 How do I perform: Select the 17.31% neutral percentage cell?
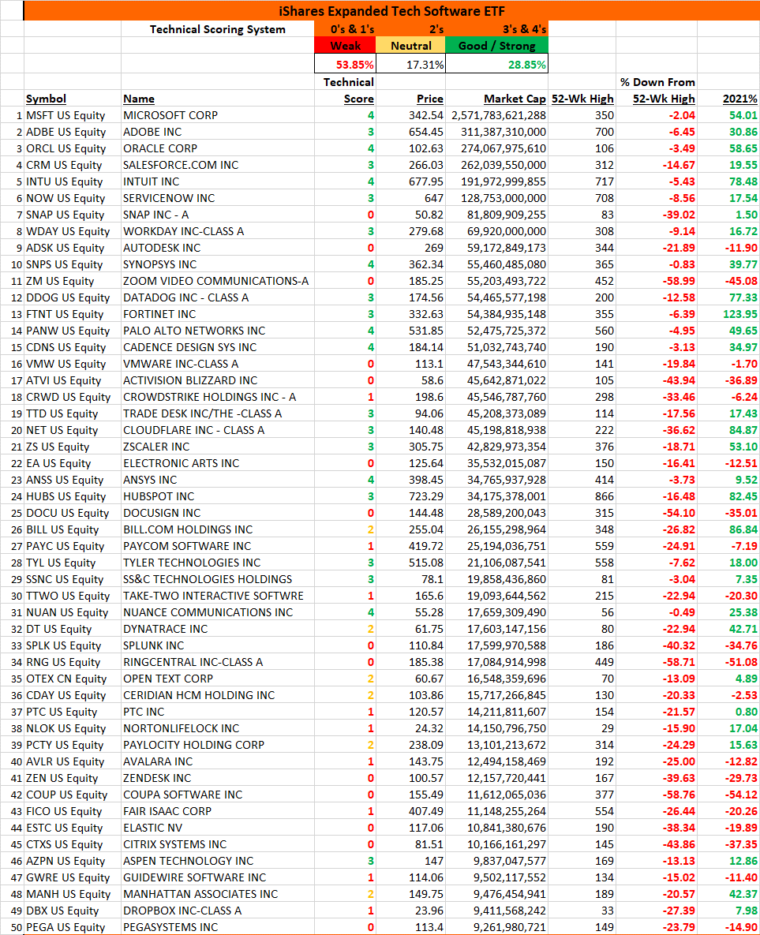[x=410, y=64]
